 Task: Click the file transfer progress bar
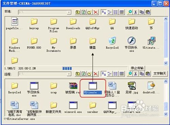point(95,68)
